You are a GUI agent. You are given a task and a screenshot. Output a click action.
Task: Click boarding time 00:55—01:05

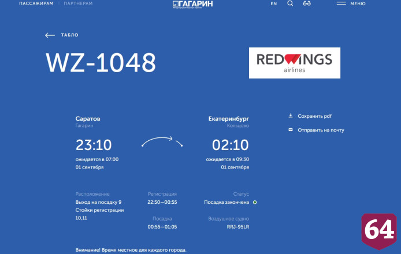pos(162,227)
